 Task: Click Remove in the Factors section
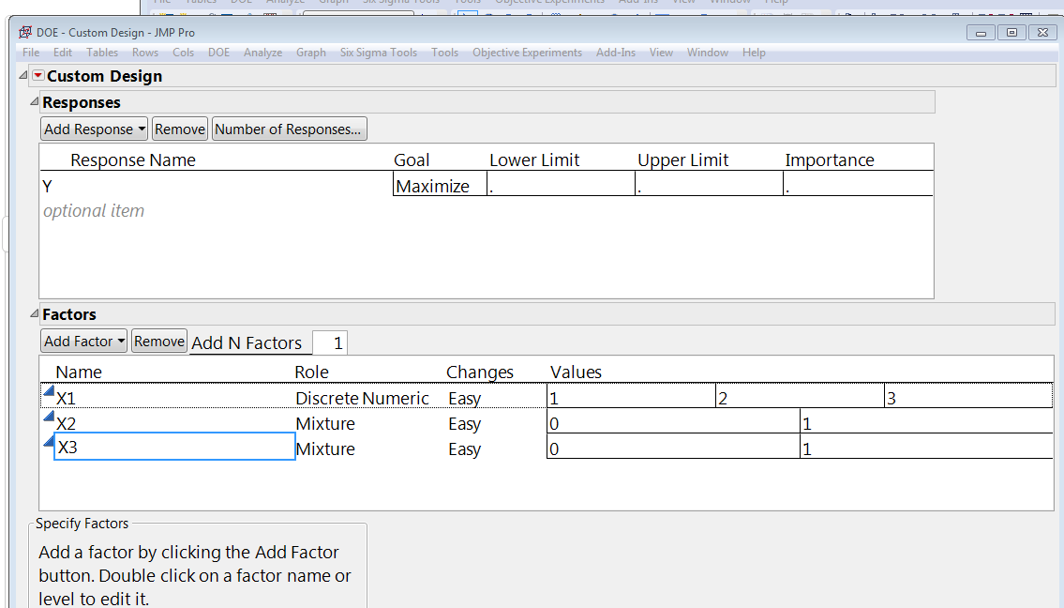click(158, 341)
